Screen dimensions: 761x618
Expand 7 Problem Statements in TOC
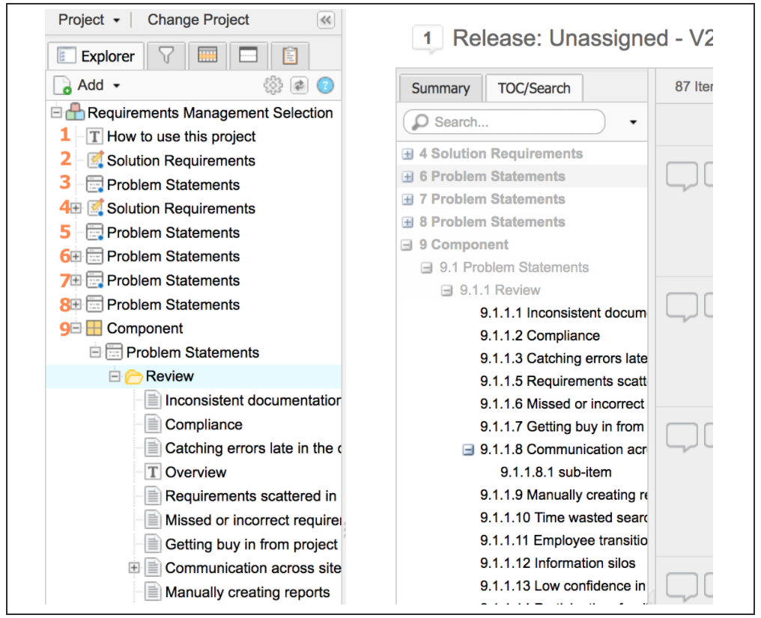click(407, 200)
